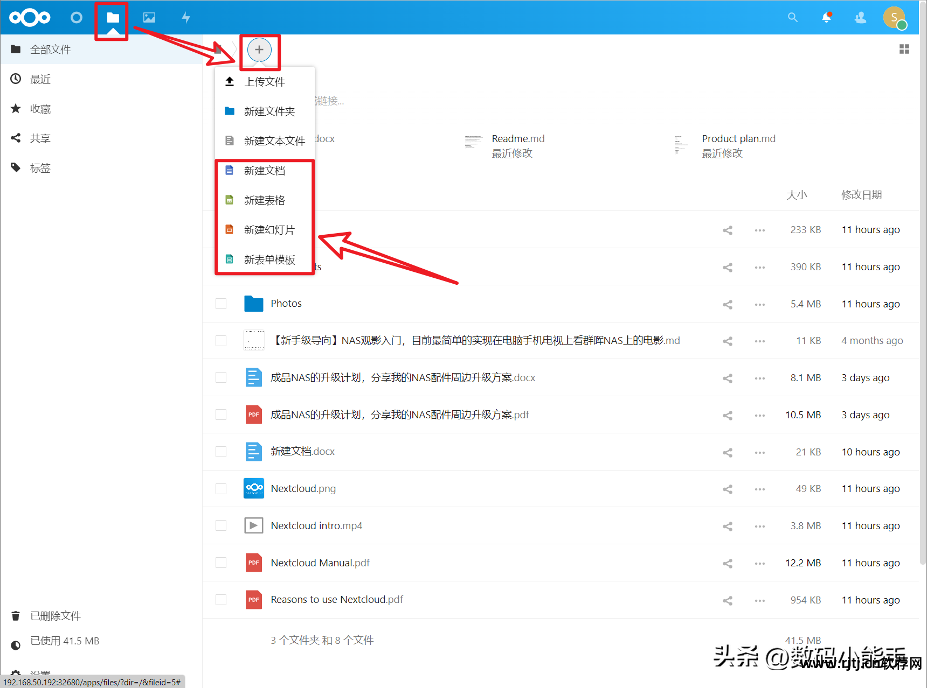Share the 成品NAS .pdf file
This screenshot has height=688, width=927.
coord(728,415)
